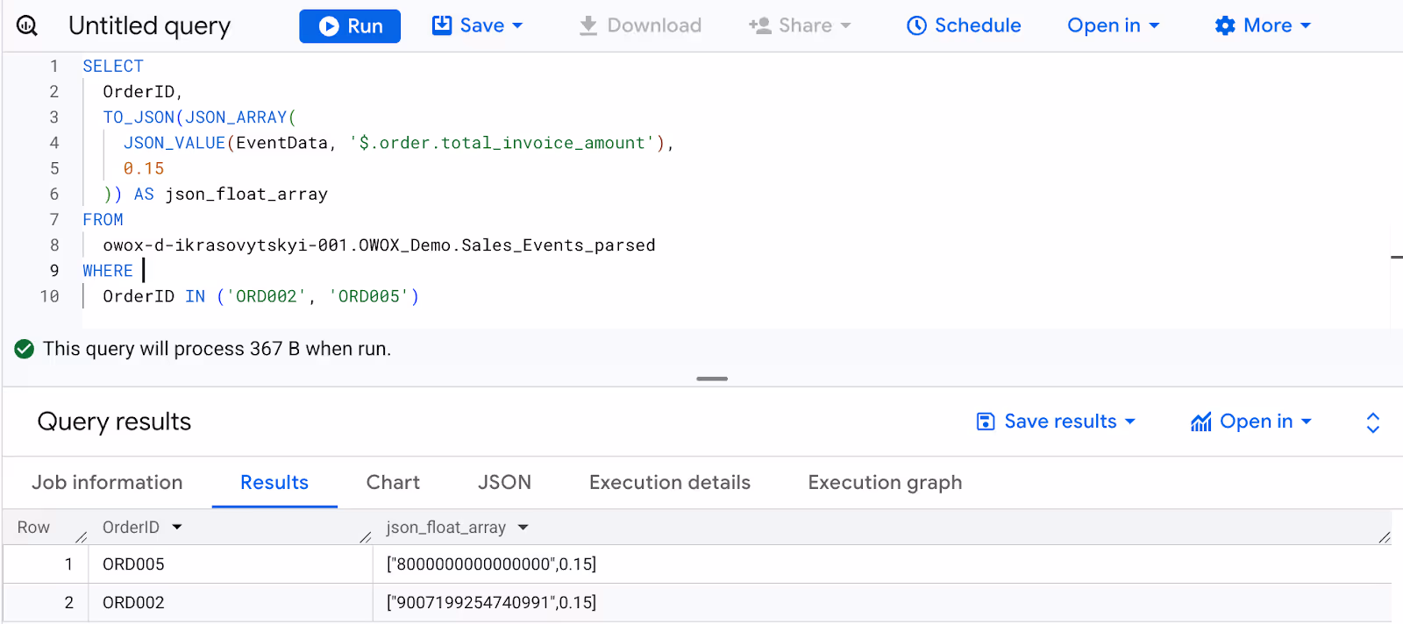Click the Untitled query title
The width and height of the screenshot is (1403, 624).
[x=149, y=26]
